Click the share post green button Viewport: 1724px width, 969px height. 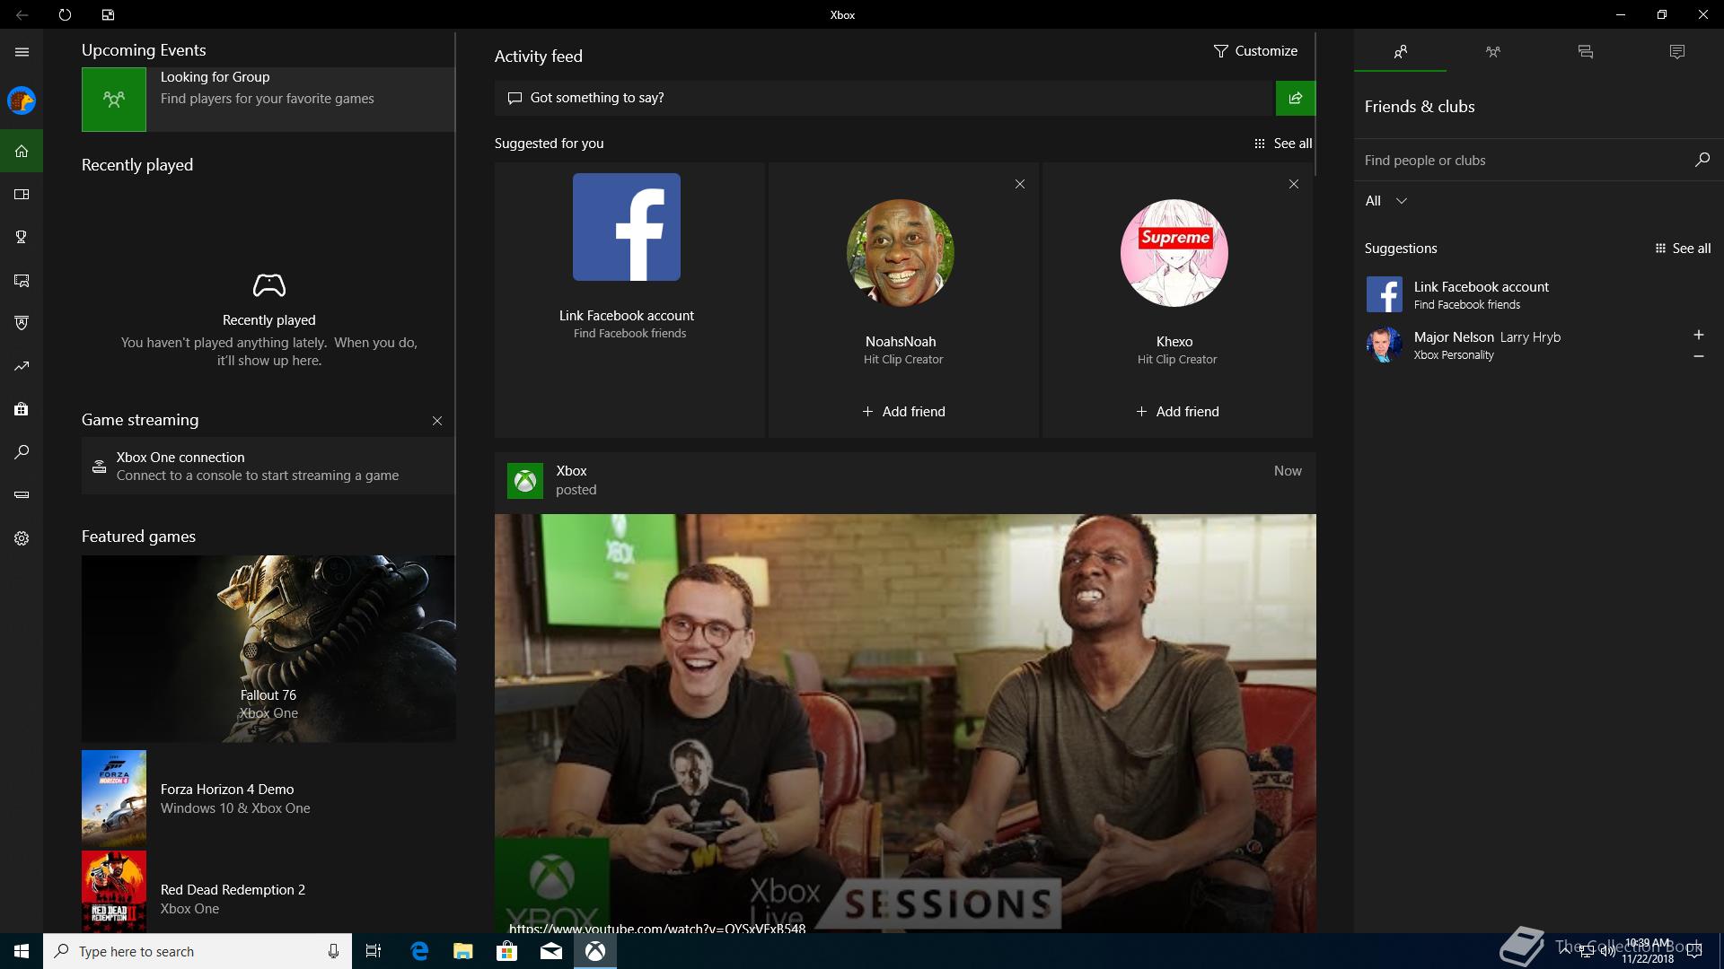click(1295, 98)
